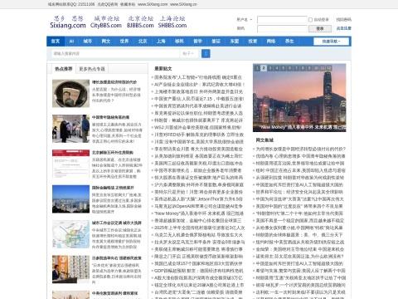Open the blue-sky city view thumbnail

[70, 199]
